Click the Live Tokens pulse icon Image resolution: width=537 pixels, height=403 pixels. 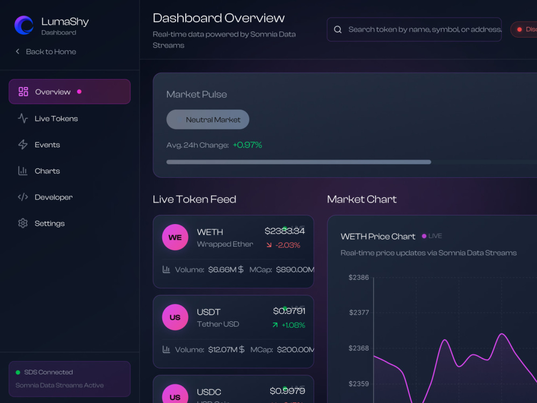pos(23,118)
